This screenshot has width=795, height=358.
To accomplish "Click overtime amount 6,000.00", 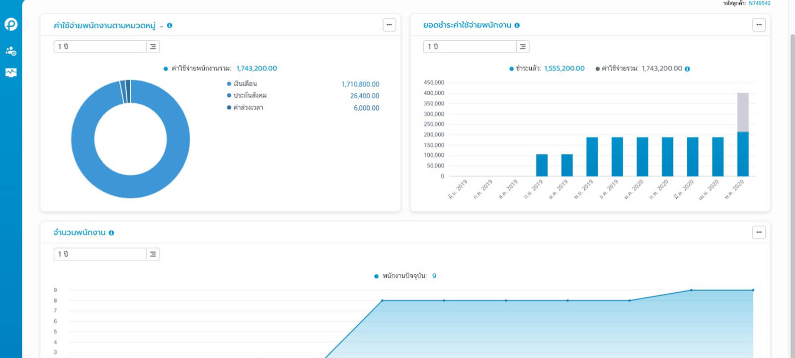I will point(367,108).
